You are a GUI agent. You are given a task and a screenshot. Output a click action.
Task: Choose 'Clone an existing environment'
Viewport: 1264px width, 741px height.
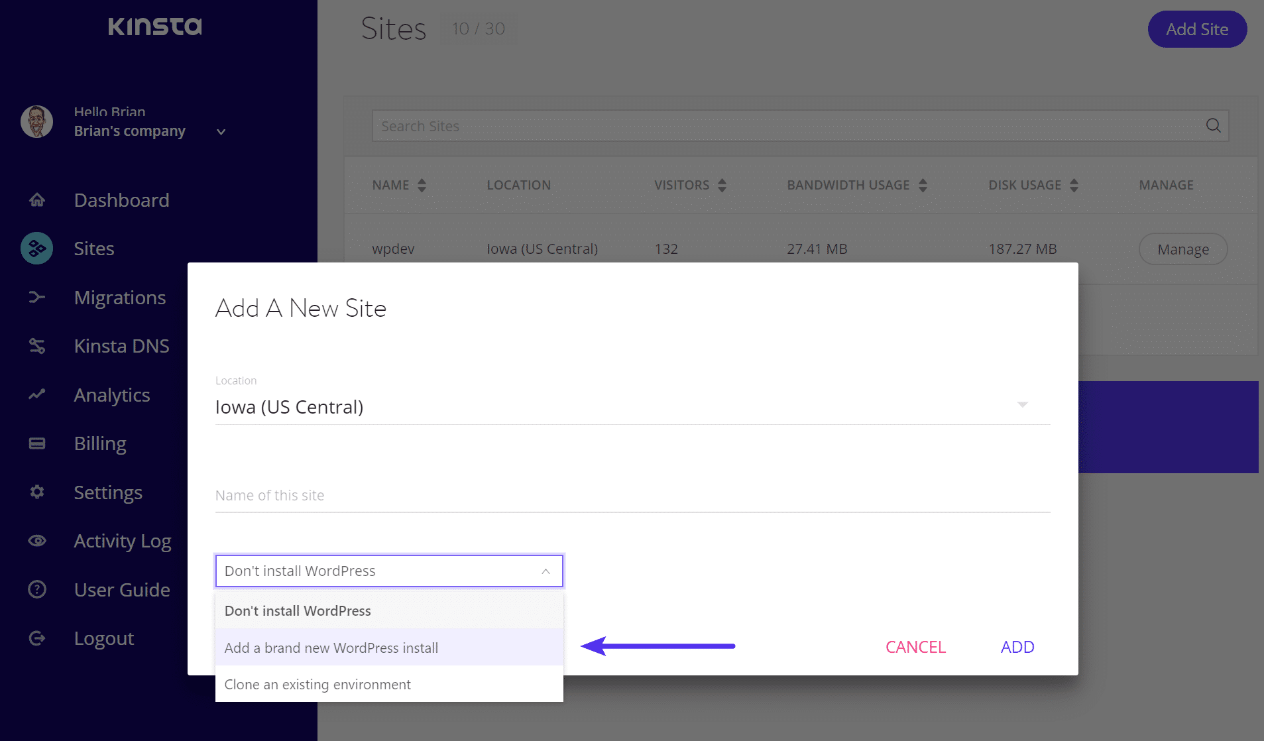317,684
